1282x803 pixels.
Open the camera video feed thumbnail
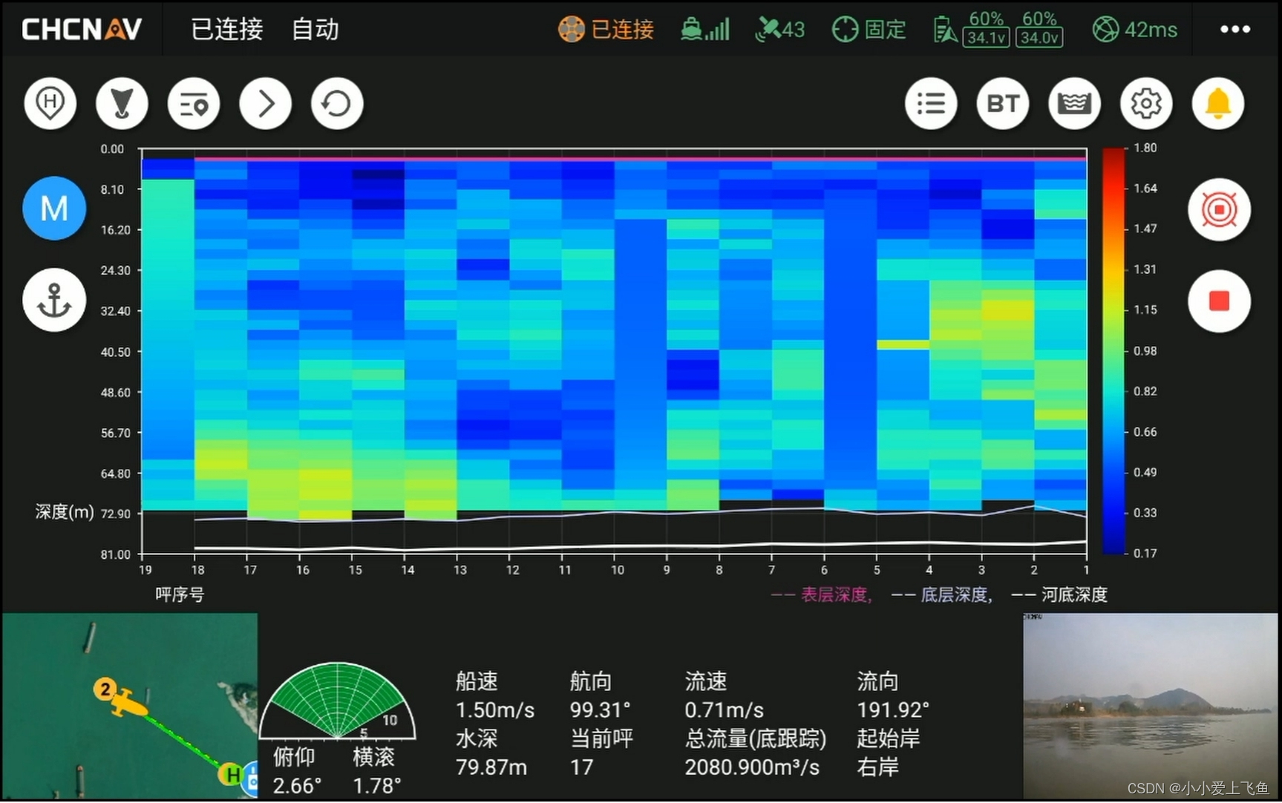coord(1150,705)
